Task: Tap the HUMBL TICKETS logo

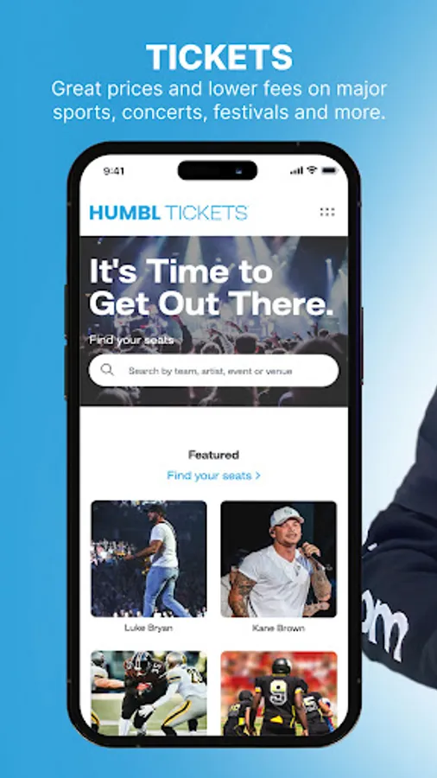Action: click(x=168, y=213)
